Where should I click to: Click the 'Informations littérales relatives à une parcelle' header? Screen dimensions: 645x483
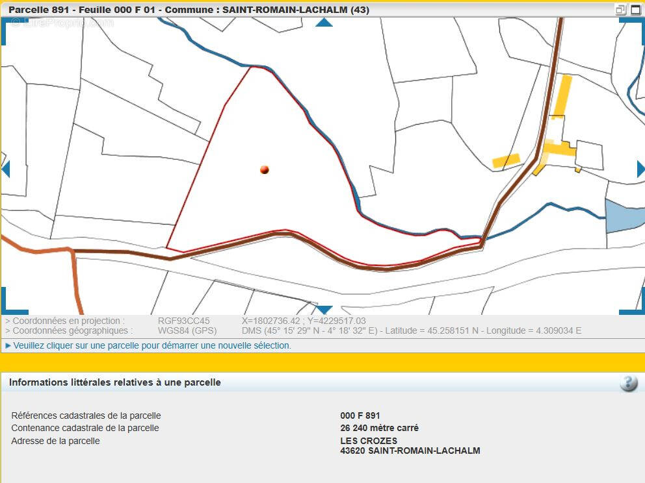pyautogui.click(x=115, y=383)
